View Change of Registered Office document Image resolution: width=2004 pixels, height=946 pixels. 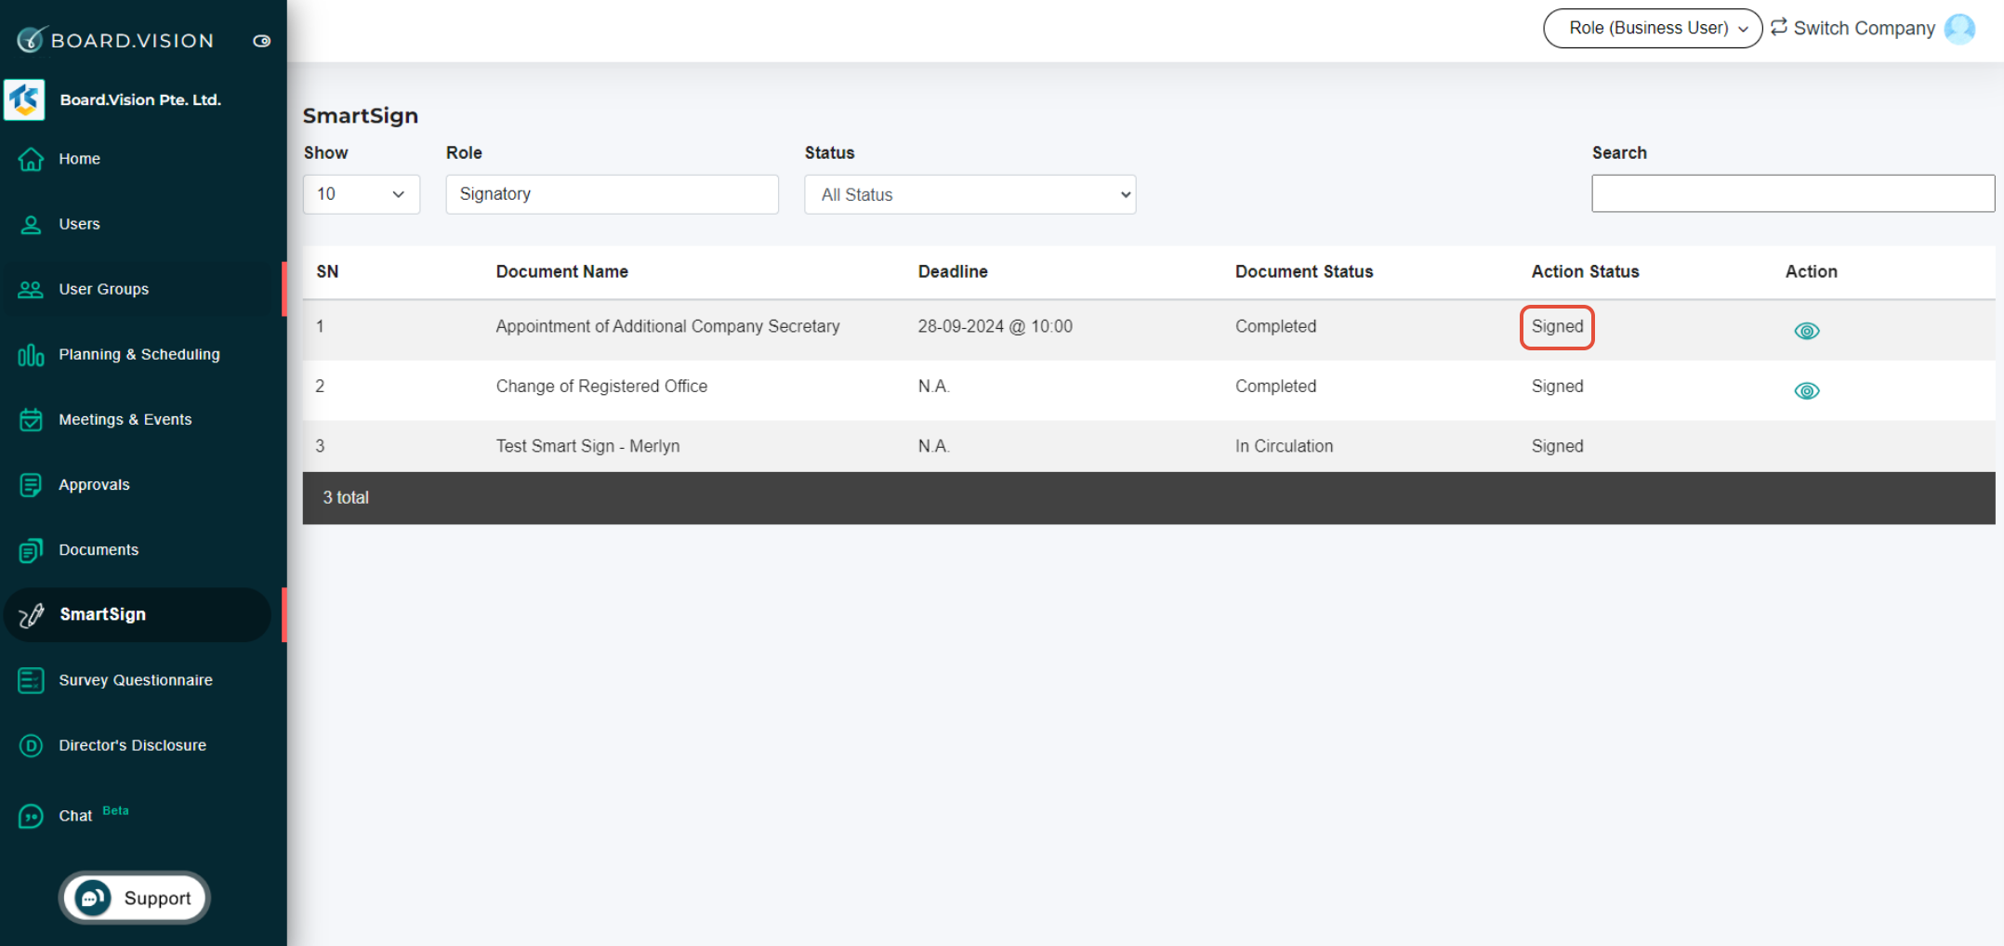1806,390
